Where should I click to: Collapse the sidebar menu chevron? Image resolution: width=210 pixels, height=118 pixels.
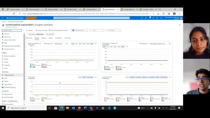click(x=24, y=30)
